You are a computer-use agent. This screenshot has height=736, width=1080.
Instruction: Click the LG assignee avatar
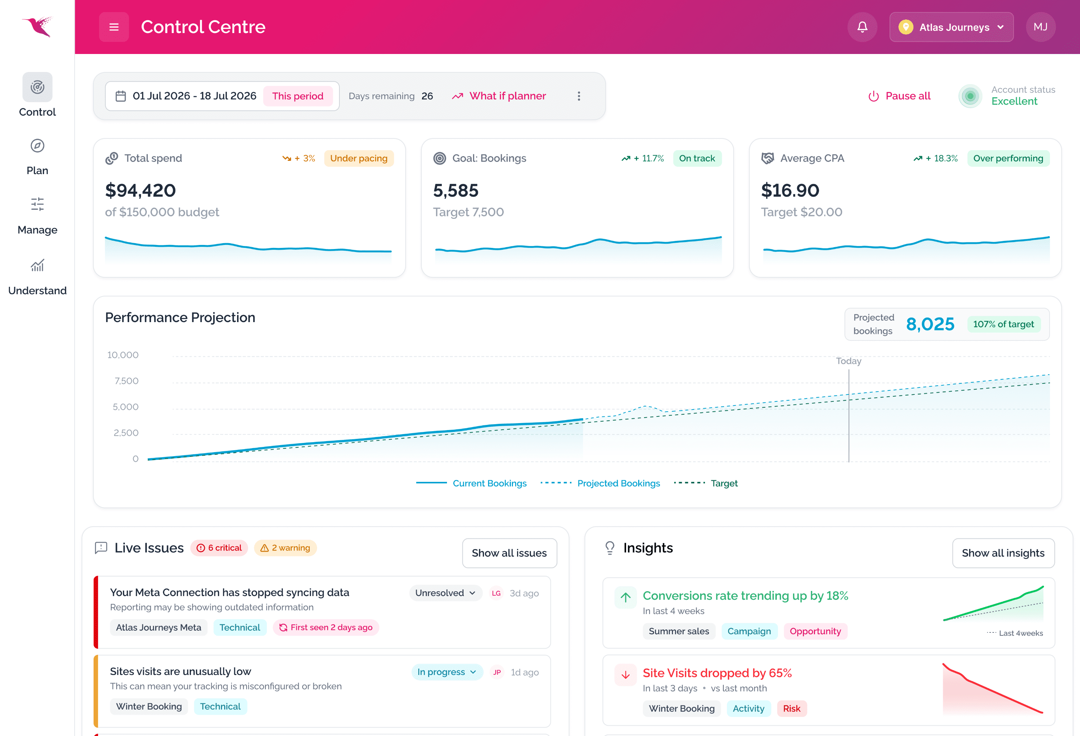click(496, 593)
